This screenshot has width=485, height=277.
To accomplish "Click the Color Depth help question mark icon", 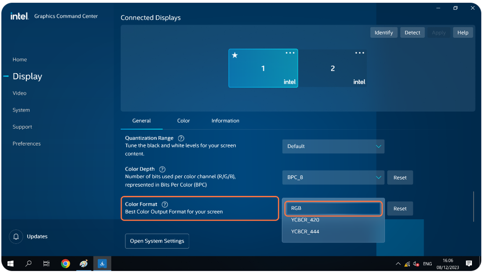I will point(162,169).
